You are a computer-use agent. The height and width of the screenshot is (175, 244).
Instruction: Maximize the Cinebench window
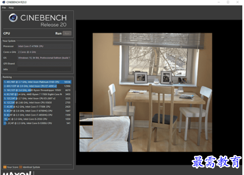click(x=228, y=2)
